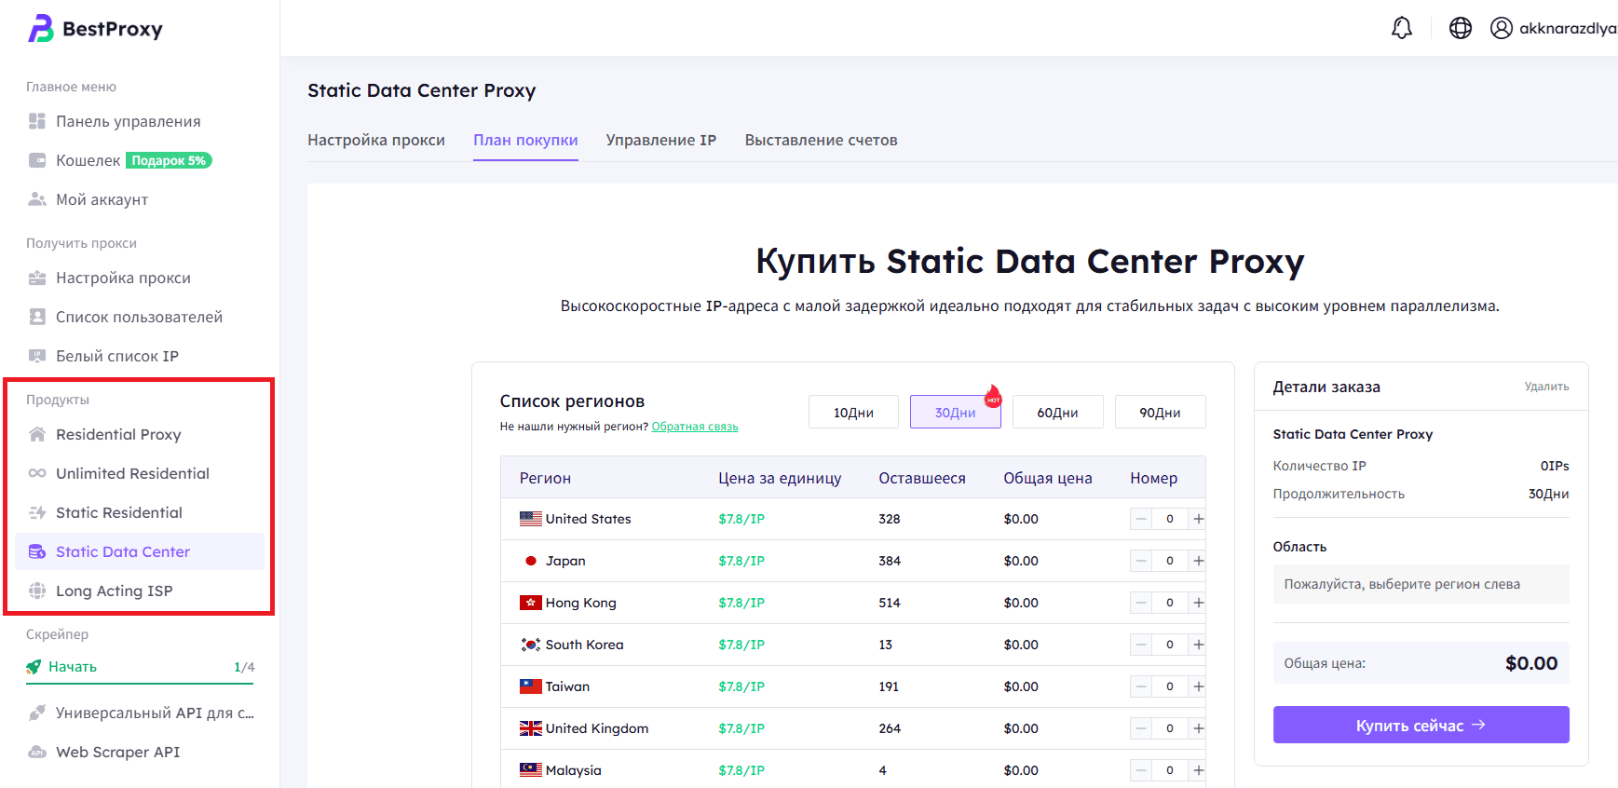The width and height of the screenshot is (1618, 788).
Task: Click the globe language icon
Action: [1460, 28]
